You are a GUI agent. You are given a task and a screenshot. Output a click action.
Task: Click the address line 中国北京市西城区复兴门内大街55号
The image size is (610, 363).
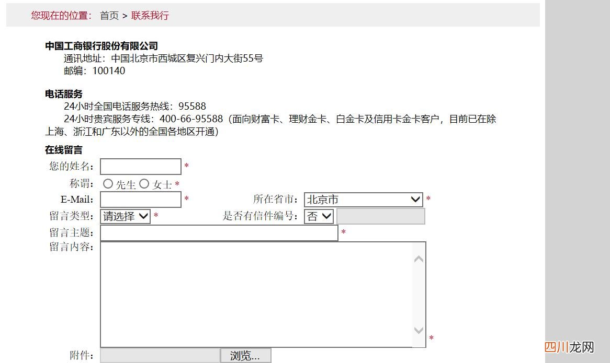click(x=187, y=58)
